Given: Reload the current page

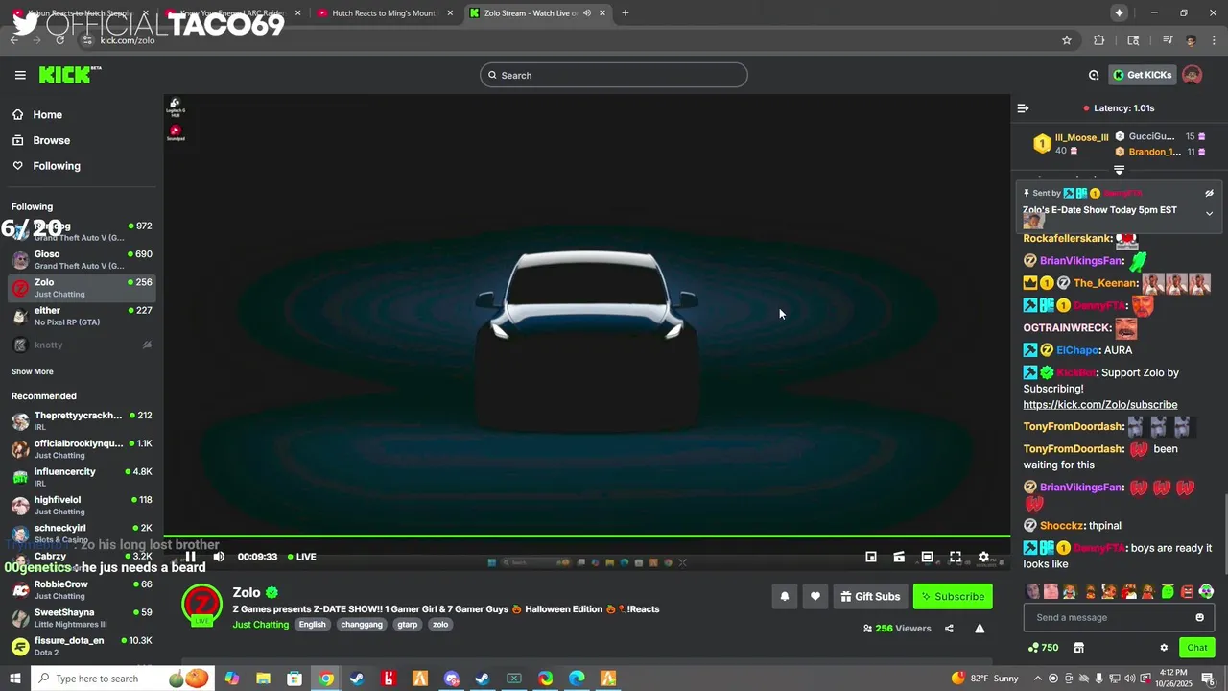Looking at the screenshot, I should (59, 40).
